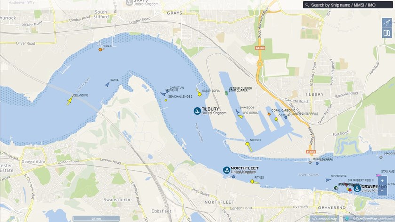This screenshot has width=395, height=222.
Task: Select the blue RACIA vessel marker
Action: coord(108,84)
